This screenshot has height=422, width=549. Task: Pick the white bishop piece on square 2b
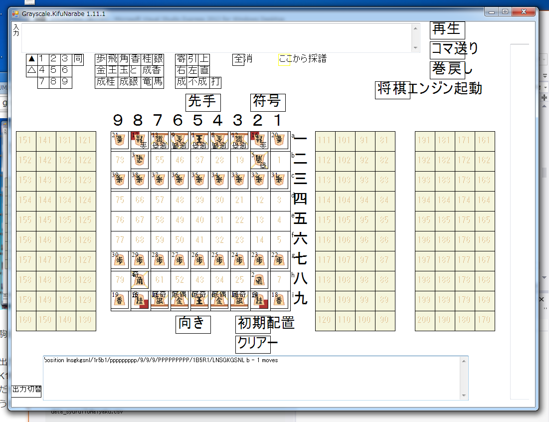pos(259,160)
